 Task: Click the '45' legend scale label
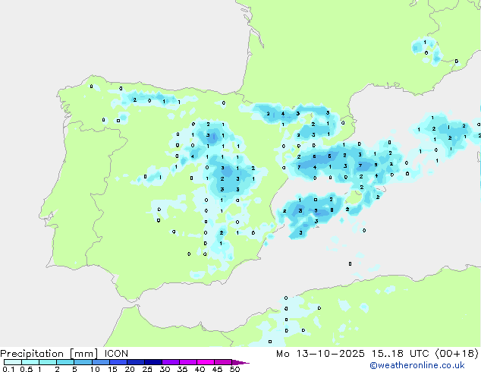click(x=217, y=369)
